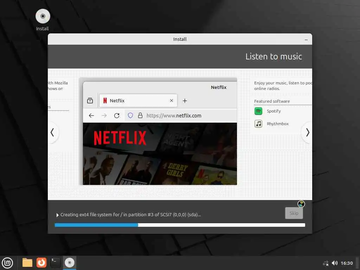360x270 pixels.
Task: Click the Spotify icon in Featured software
Action: (x=258, y=111)
